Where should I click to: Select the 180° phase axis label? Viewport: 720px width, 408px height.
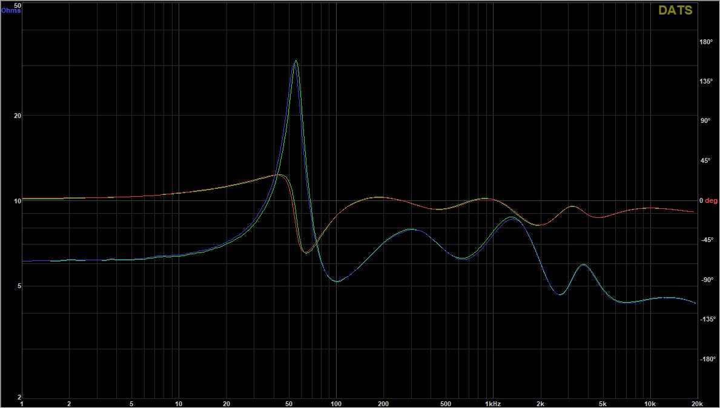(705, 42)
